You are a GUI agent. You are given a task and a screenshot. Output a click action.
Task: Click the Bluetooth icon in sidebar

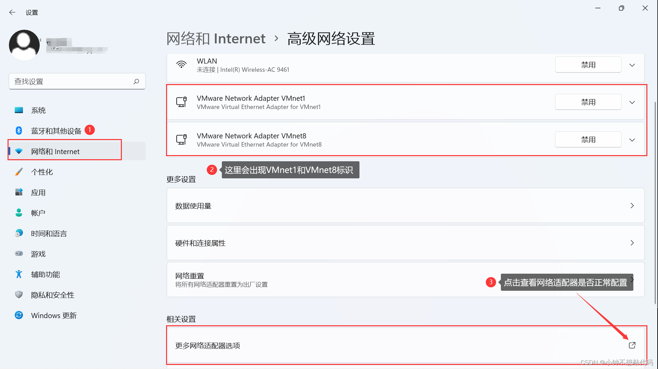[x=19, y=131]
